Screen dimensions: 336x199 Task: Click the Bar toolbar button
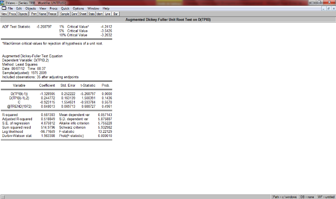click(x=115, y=14)
